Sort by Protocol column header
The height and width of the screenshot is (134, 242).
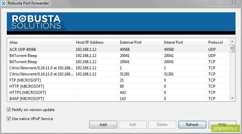point(217,42)
